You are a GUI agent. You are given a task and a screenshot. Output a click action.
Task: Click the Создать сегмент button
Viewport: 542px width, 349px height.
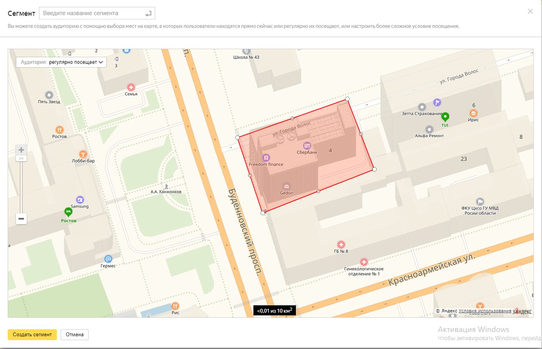tap(32, 335)
